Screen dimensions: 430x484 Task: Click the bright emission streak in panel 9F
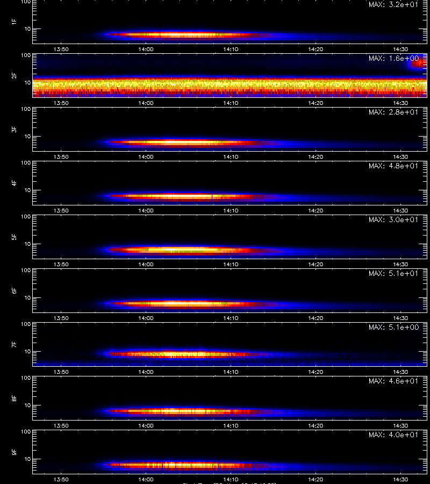click(182, 465)
